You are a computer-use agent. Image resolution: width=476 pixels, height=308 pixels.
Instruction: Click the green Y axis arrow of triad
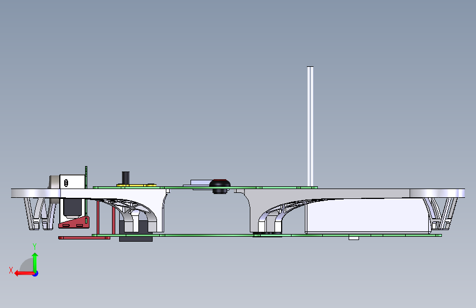pyautogui.click(x=35, y=261)
